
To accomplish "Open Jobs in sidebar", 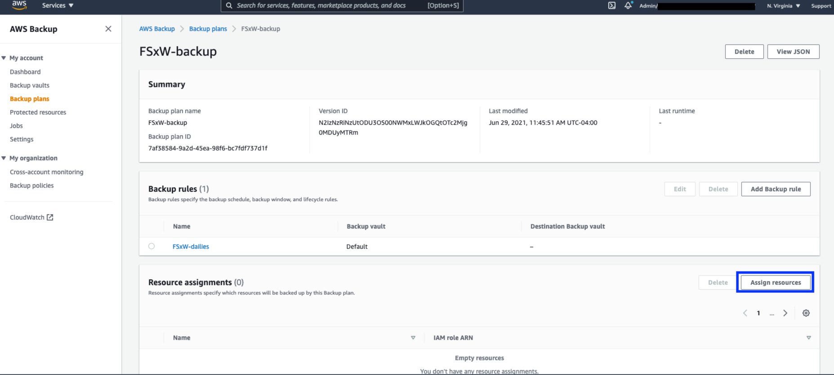I will coord(16,126).
